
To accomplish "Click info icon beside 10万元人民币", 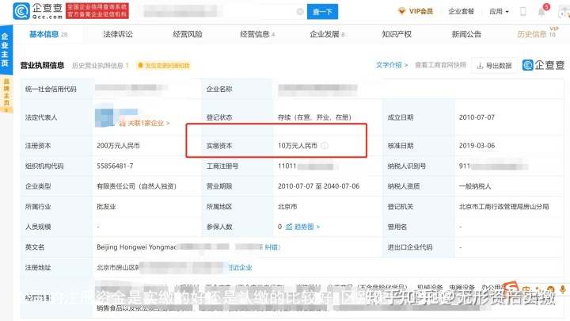I will (325, 146).
